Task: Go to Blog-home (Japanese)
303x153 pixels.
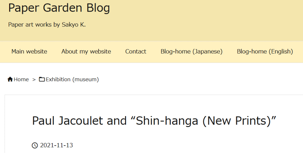Action: coord(191,51)
